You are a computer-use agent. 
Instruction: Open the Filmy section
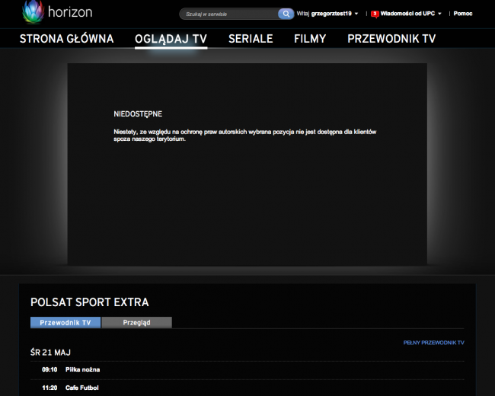click(310, 39)
